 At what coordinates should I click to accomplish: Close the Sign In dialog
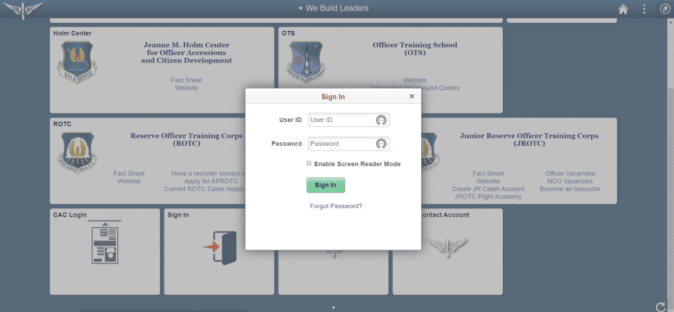(x=411, y=97)
